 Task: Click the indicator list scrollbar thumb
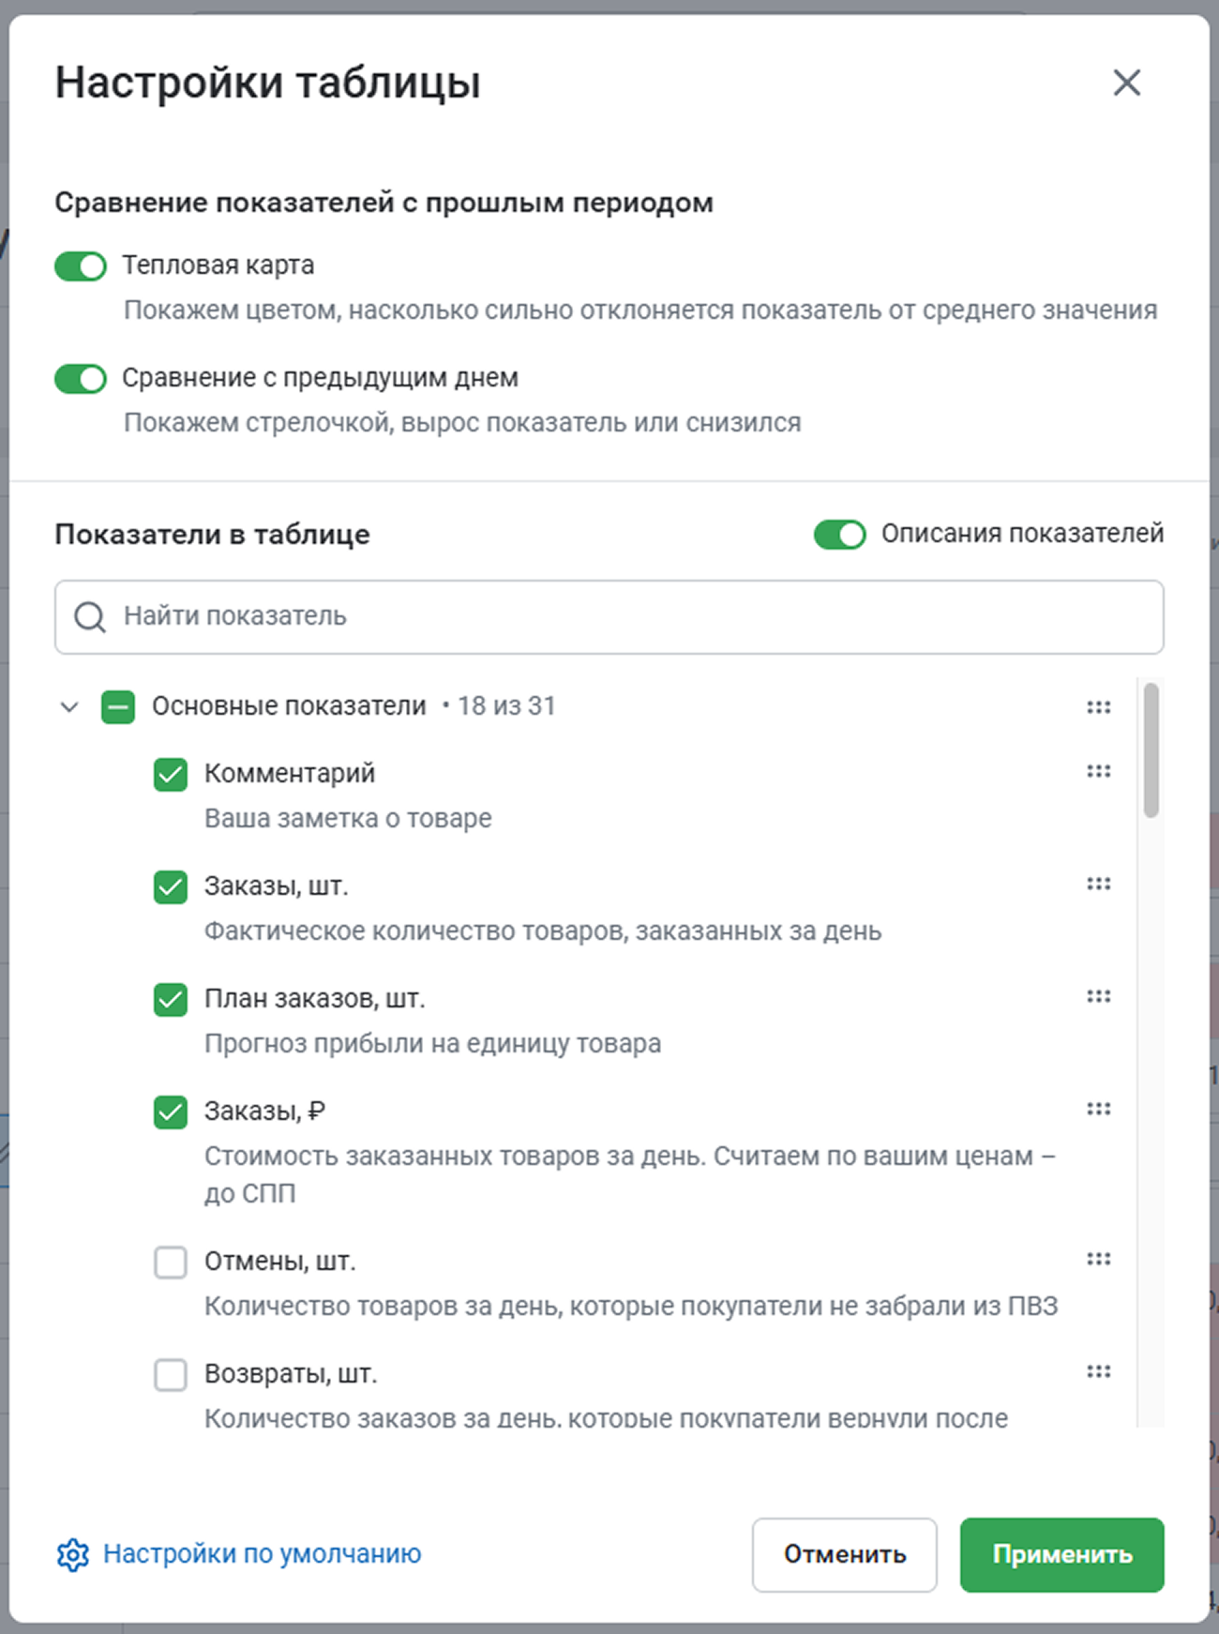coord(1151,750)
